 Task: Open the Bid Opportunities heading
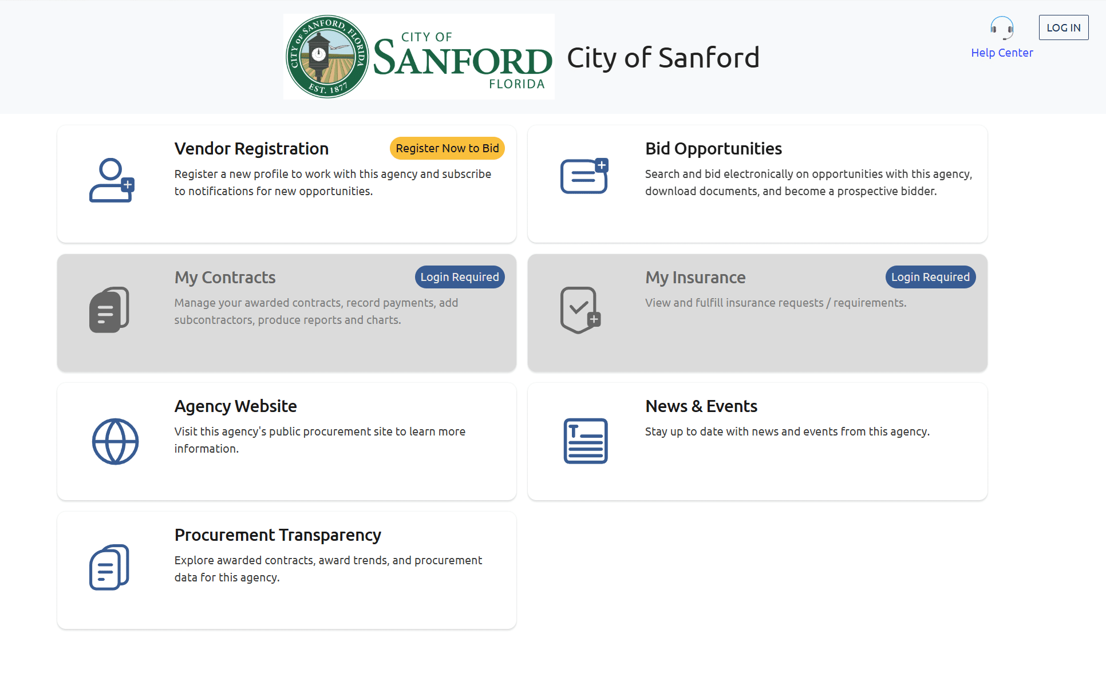[713, 149]
